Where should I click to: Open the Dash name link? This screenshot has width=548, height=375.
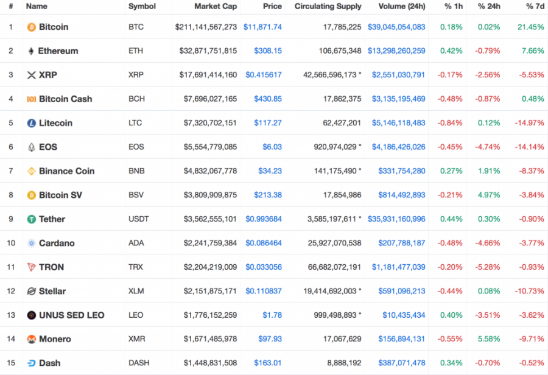50,363
